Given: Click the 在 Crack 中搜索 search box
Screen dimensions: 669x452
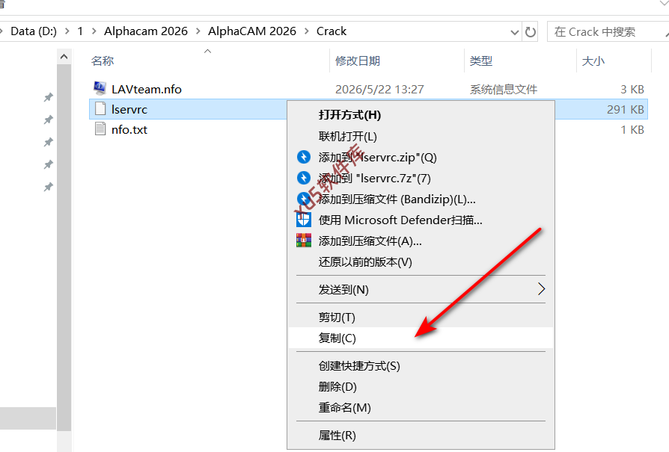Looking at the screenshot, I should pyautogui.click(x=608, y=31).
